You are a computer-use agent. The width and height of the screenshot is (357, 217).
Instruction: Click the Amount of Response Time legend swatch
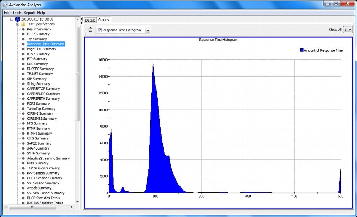(302, 50)
